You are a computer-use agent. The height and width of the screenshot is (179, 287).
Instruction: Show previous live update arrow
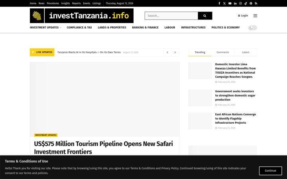click(167, 52)
